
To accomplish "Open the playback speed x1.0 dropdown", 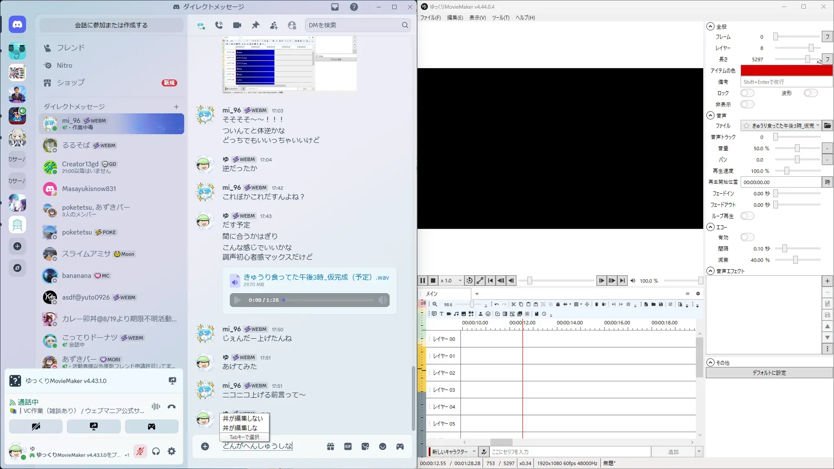I will click(x=451, y=281).
